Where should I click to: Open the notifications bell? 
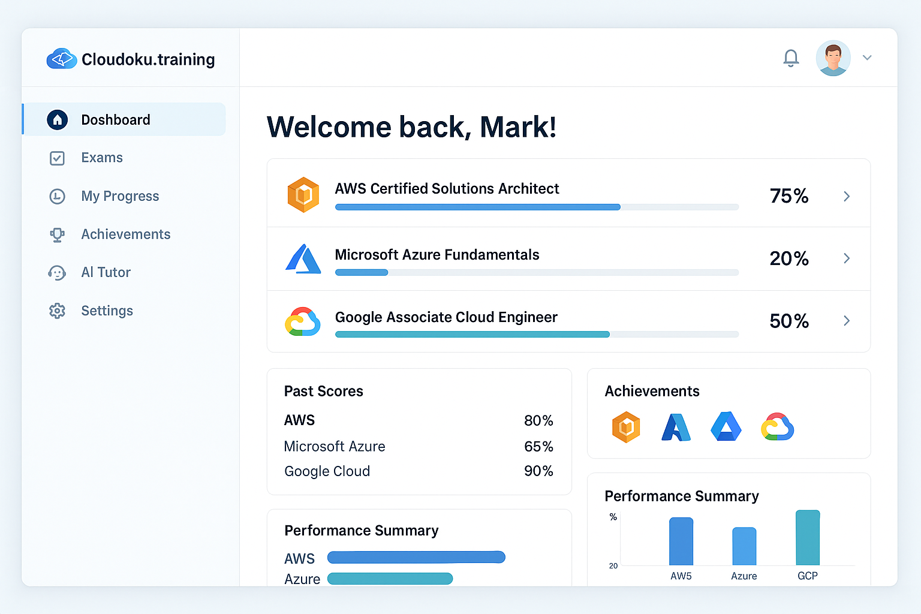coord(791,58)
